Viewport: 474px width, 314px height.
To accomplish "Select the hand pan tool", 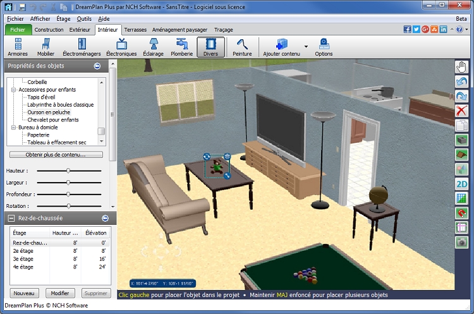I will pos(461,67).
